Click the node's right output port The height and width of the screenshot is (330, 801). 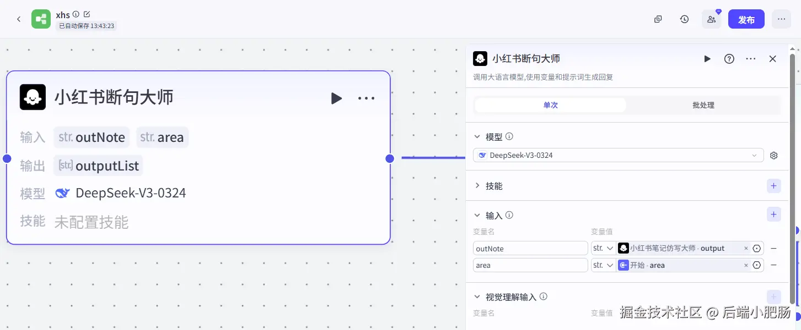[x=390, y=158]
